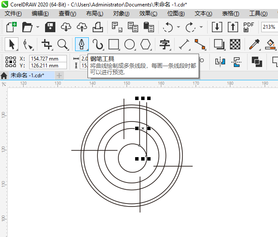Viewport: 278px width, 237px height.
Task: Click the object origin grid icon
Action: tap(11, 62)
